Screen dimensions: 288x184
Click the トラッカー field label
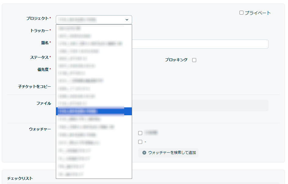click(39, 31)
